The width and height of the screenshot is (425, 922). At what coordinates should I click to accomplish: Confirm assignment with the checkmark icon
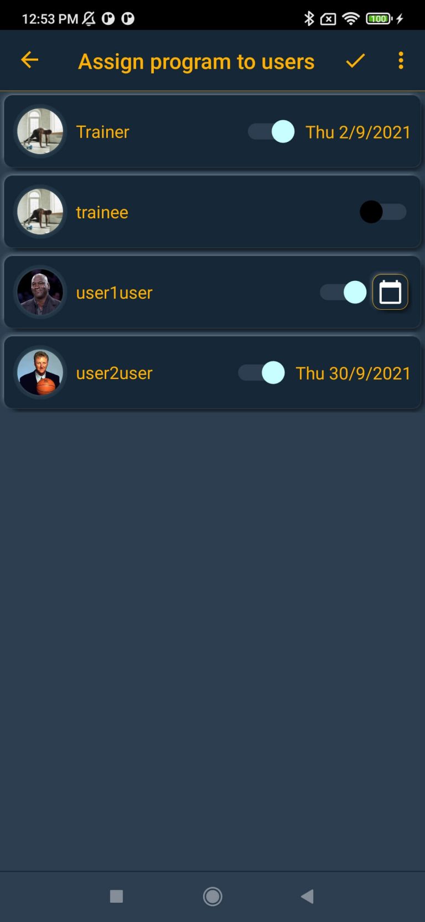click(355, 60)
